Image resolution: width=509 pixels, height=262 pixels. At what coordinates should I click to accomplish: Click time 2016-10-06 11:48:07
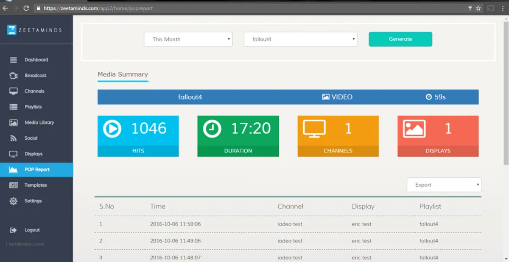176,258
